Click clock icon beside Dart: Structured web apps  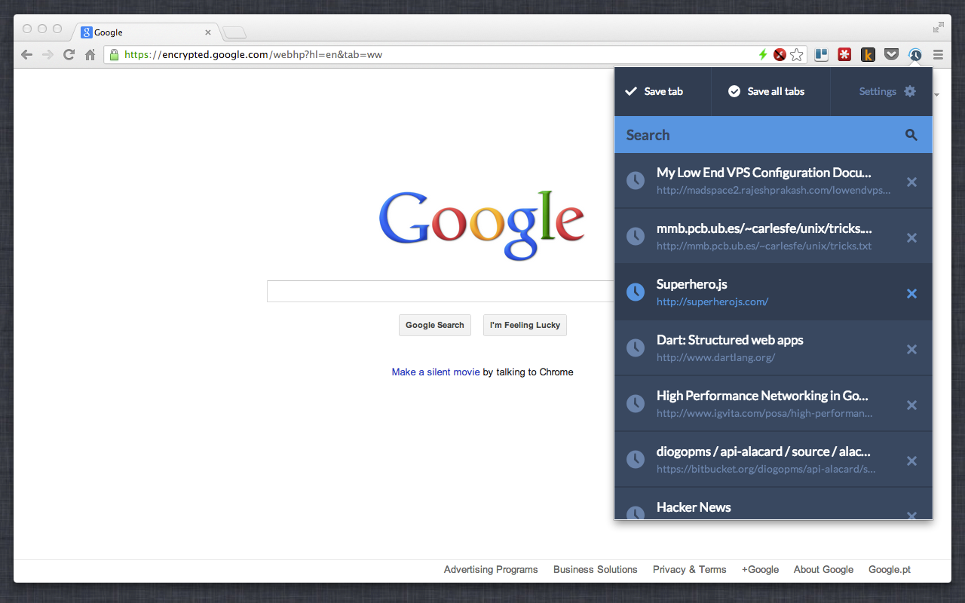pyautogui.click(x=636, y=348)
